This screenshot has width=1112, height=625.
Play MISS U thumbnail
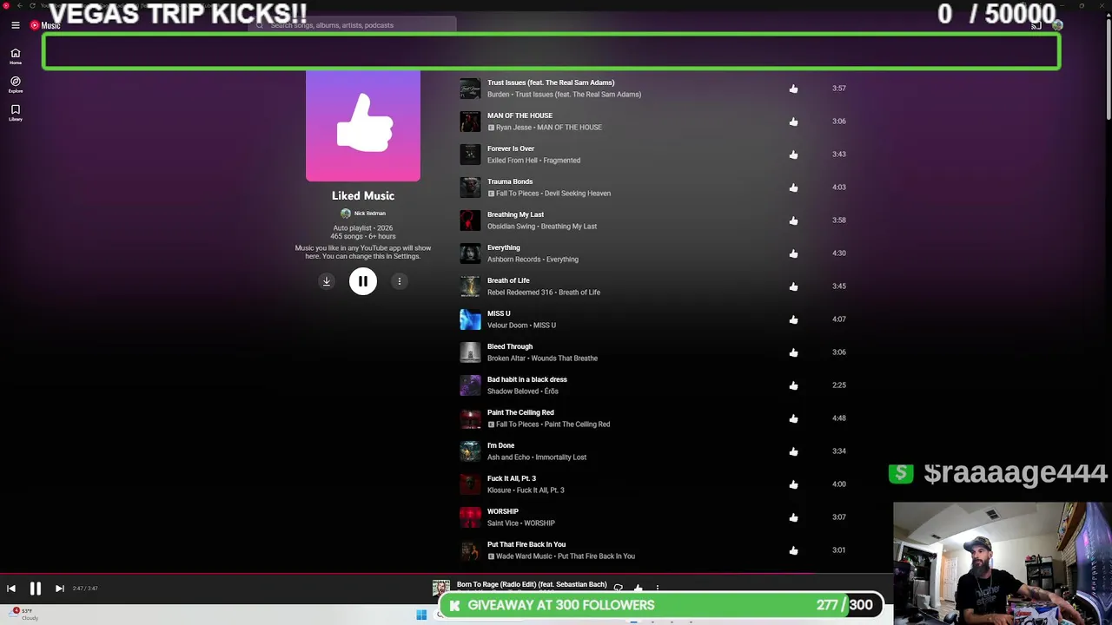pos(470,319)
